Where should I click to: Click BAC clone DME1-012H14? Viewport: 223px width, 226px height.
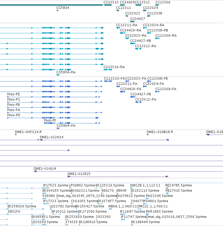click(52, 137)
